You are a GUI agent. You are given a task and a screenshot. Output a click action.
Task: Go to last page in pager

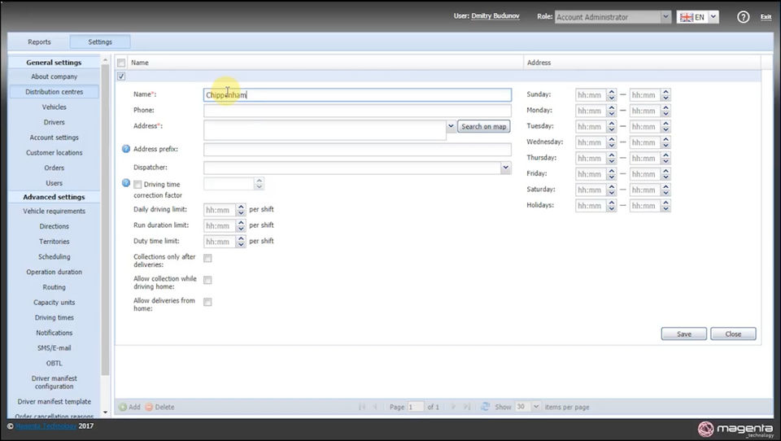467,407
